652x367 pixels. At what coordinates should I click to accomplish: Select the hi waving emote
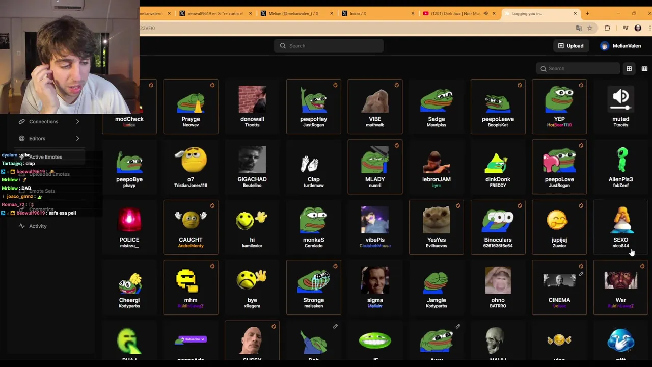(x=252, y=227)
